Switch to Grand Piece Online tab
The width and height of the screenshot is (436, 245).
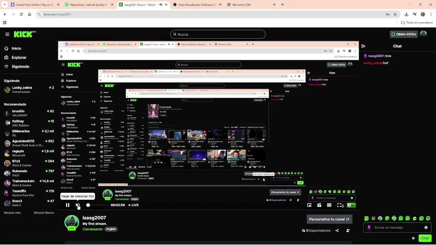pyautogui.click(x=35, y=5)
